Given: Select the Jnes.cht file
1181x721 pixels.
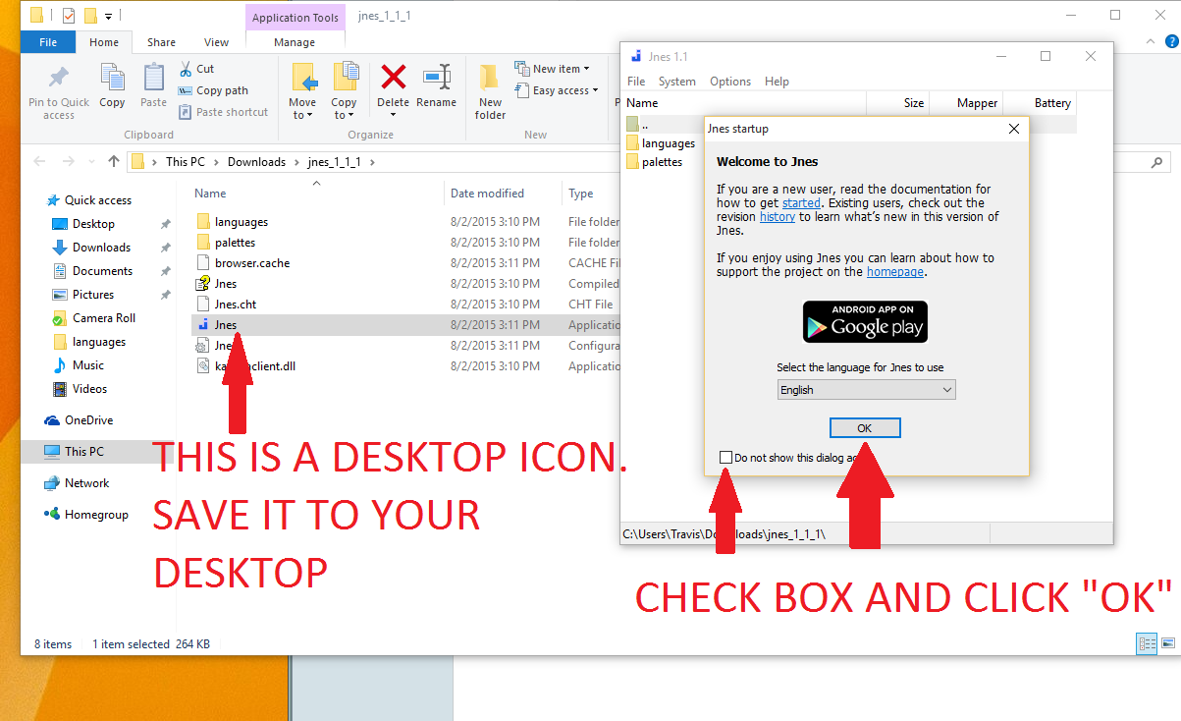Looking at the screenshot, I should click(235, 305).
